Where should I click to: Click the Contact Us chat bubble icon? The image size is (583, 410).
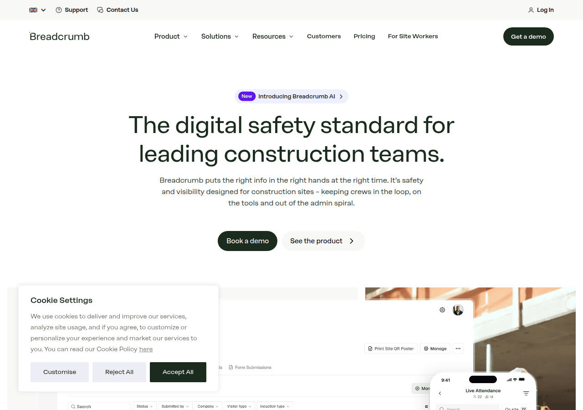(x=100, y=10)
